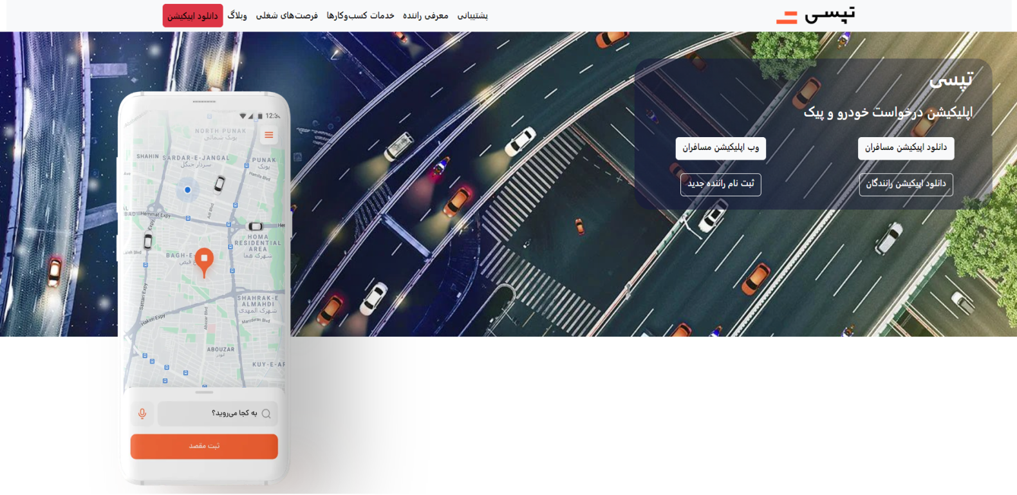Viewport: 1017px width, 495px height.
Task: Click the magnifier icon in destination search
Action: click(x=266, y=414)
